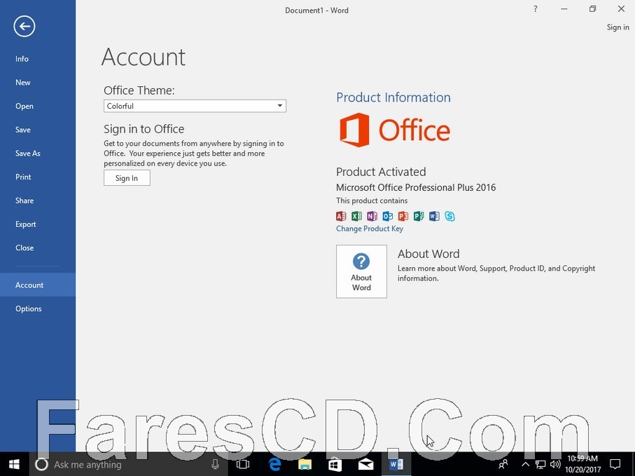Click the Sign in to Office heading
Viewport: 635px width, 476px height.
pyautogui.click(x=144, y=129)
